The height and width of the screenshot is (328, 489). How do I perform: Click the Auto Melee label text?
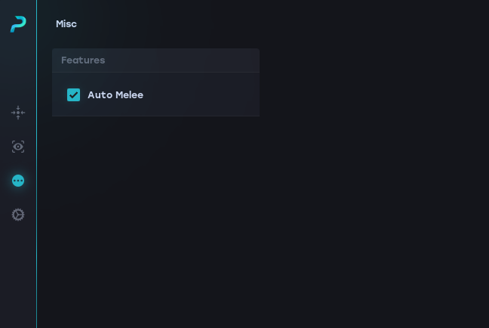click(115, 94)
